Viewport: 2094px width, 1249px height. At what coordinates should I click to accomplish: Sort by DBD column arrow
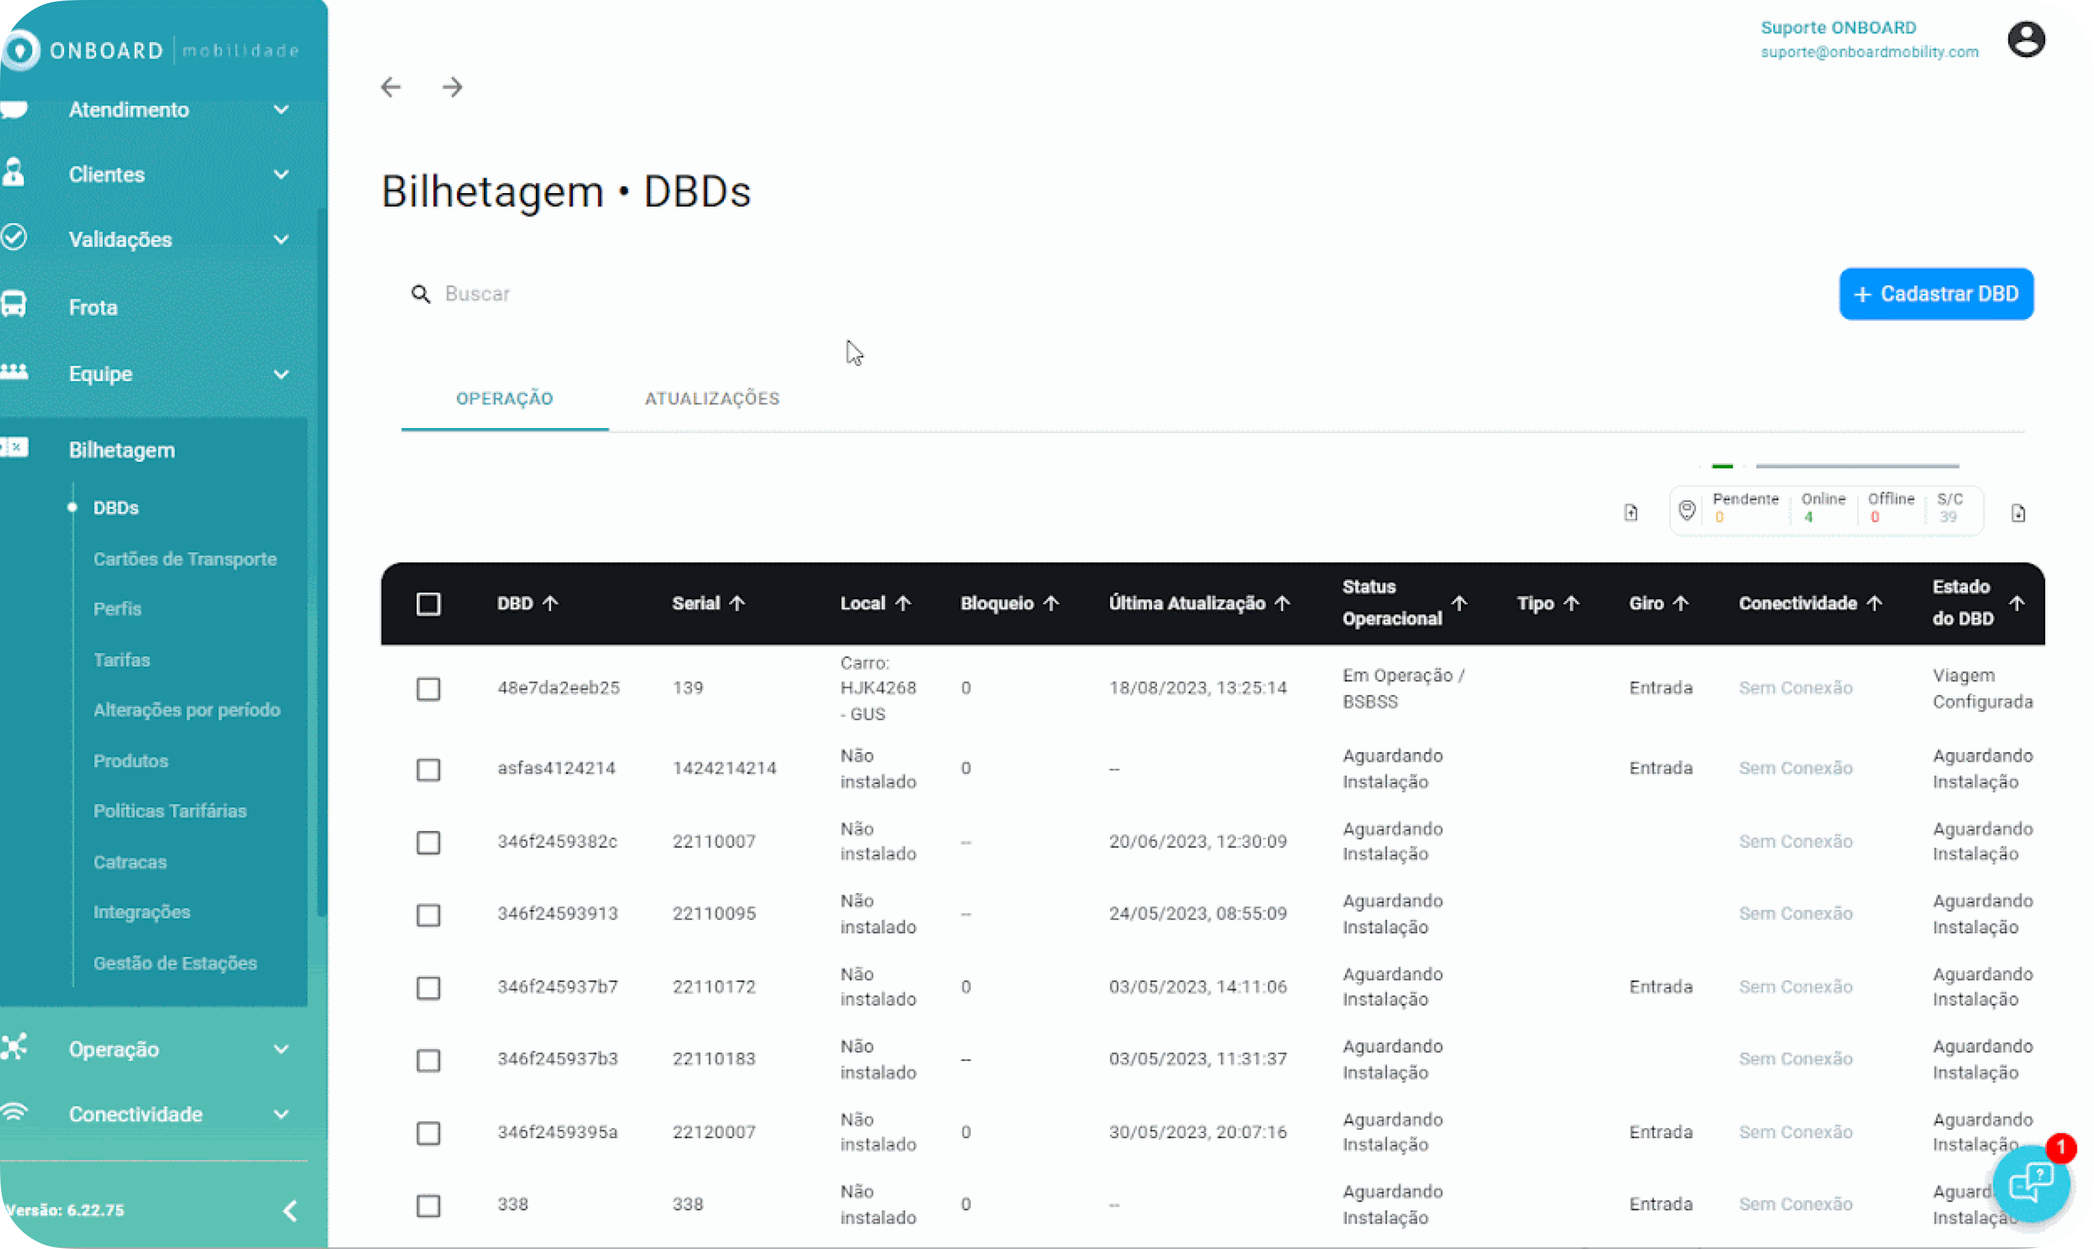point(550,603)
